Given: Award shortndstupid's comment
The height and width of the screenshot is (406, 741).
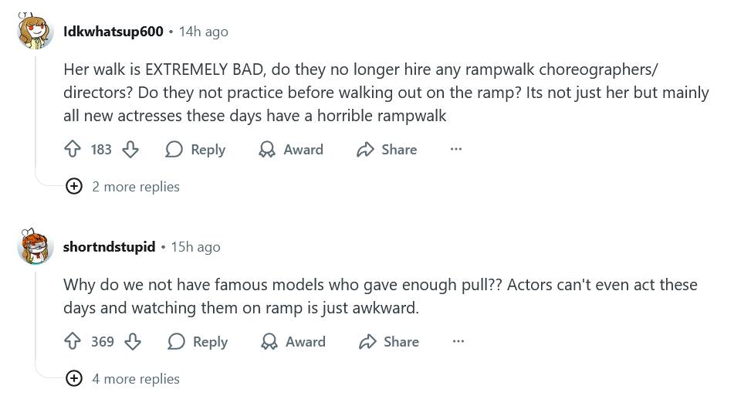Looking at the screenshot, I should pos(293,342).
